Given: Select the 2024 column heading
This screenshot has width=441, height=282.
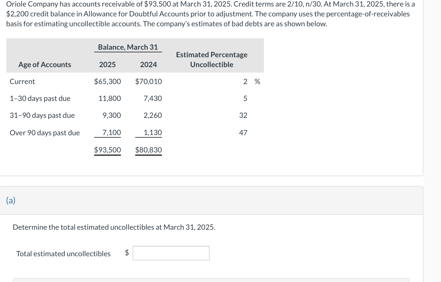Looking at the screenshot, I should tap(148, 65).
